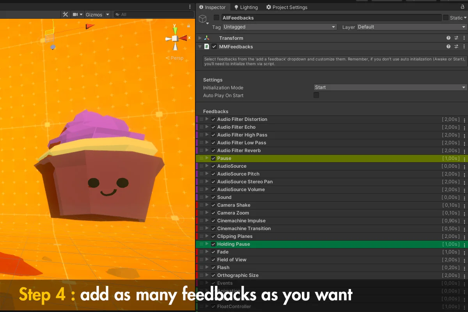Open the Tag dropdown showing Untagged
The image size is (468, 312).
[279, 27]
